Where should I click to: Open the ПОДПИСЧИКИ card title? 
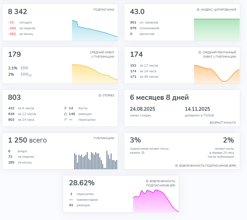pyautogui.click(x=104, y=9)
